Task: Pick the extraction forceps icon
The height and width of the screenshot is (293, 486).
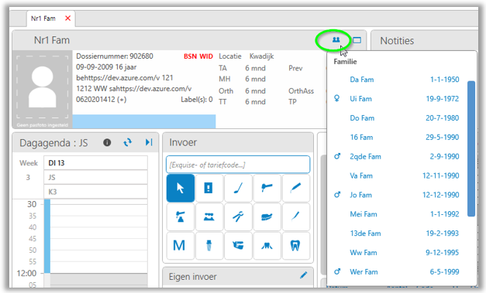Action: [x=238, y=216]
